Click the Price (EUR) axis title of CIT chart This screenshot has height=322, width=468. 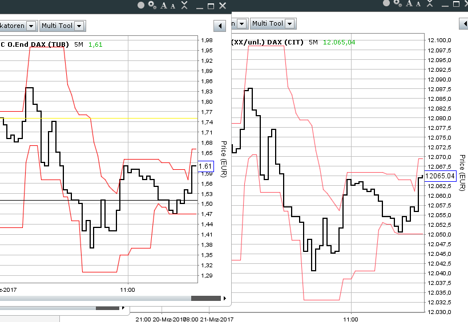pyautogui.click(x=462, y=173)
